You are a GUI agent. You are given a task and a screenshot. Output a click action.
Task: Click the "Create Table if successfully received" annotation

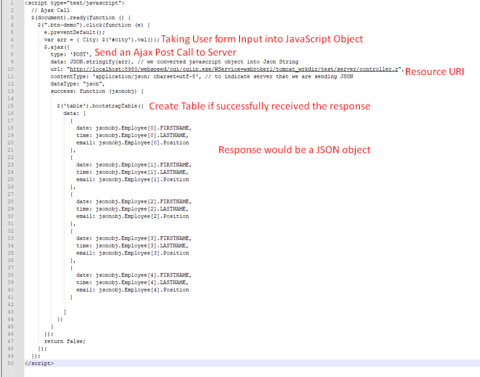tap(259, 106)
